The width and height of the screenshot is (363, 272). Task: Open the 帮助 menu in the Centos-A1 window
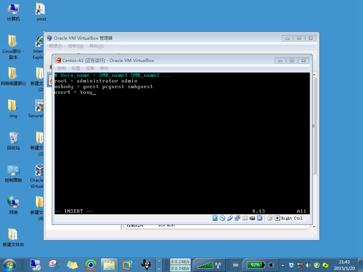104,68
